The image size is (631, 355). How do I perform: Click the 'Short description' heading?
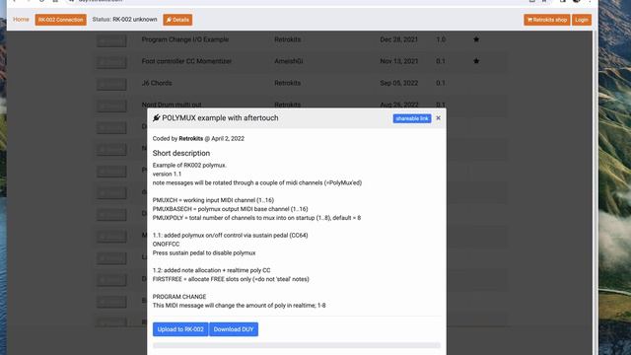pyautogui.click(x=181, y=153)
